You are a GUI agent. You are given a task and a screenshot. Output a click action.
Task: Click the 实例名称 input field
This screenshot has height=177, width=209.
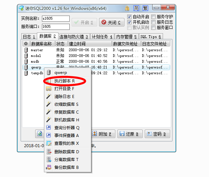coord(56,18)
